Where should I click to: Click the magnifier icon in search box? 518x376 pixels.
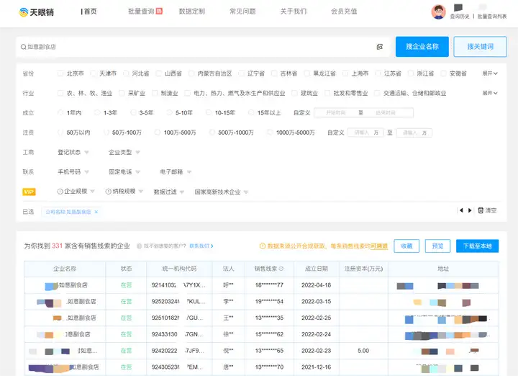pyautogui.click(x=24, y=47)
